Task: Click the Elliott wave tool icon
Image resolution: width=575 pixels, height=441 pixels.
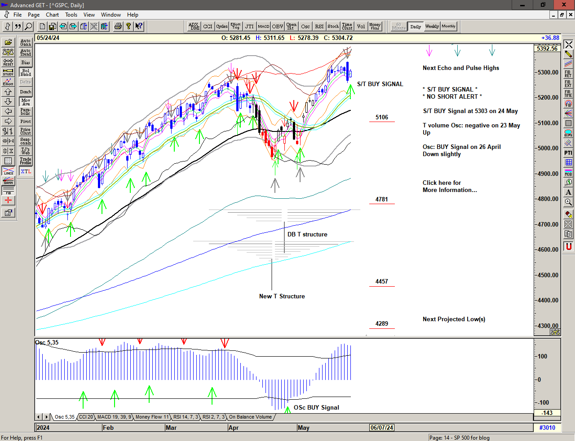Action: tap(8, 82)
